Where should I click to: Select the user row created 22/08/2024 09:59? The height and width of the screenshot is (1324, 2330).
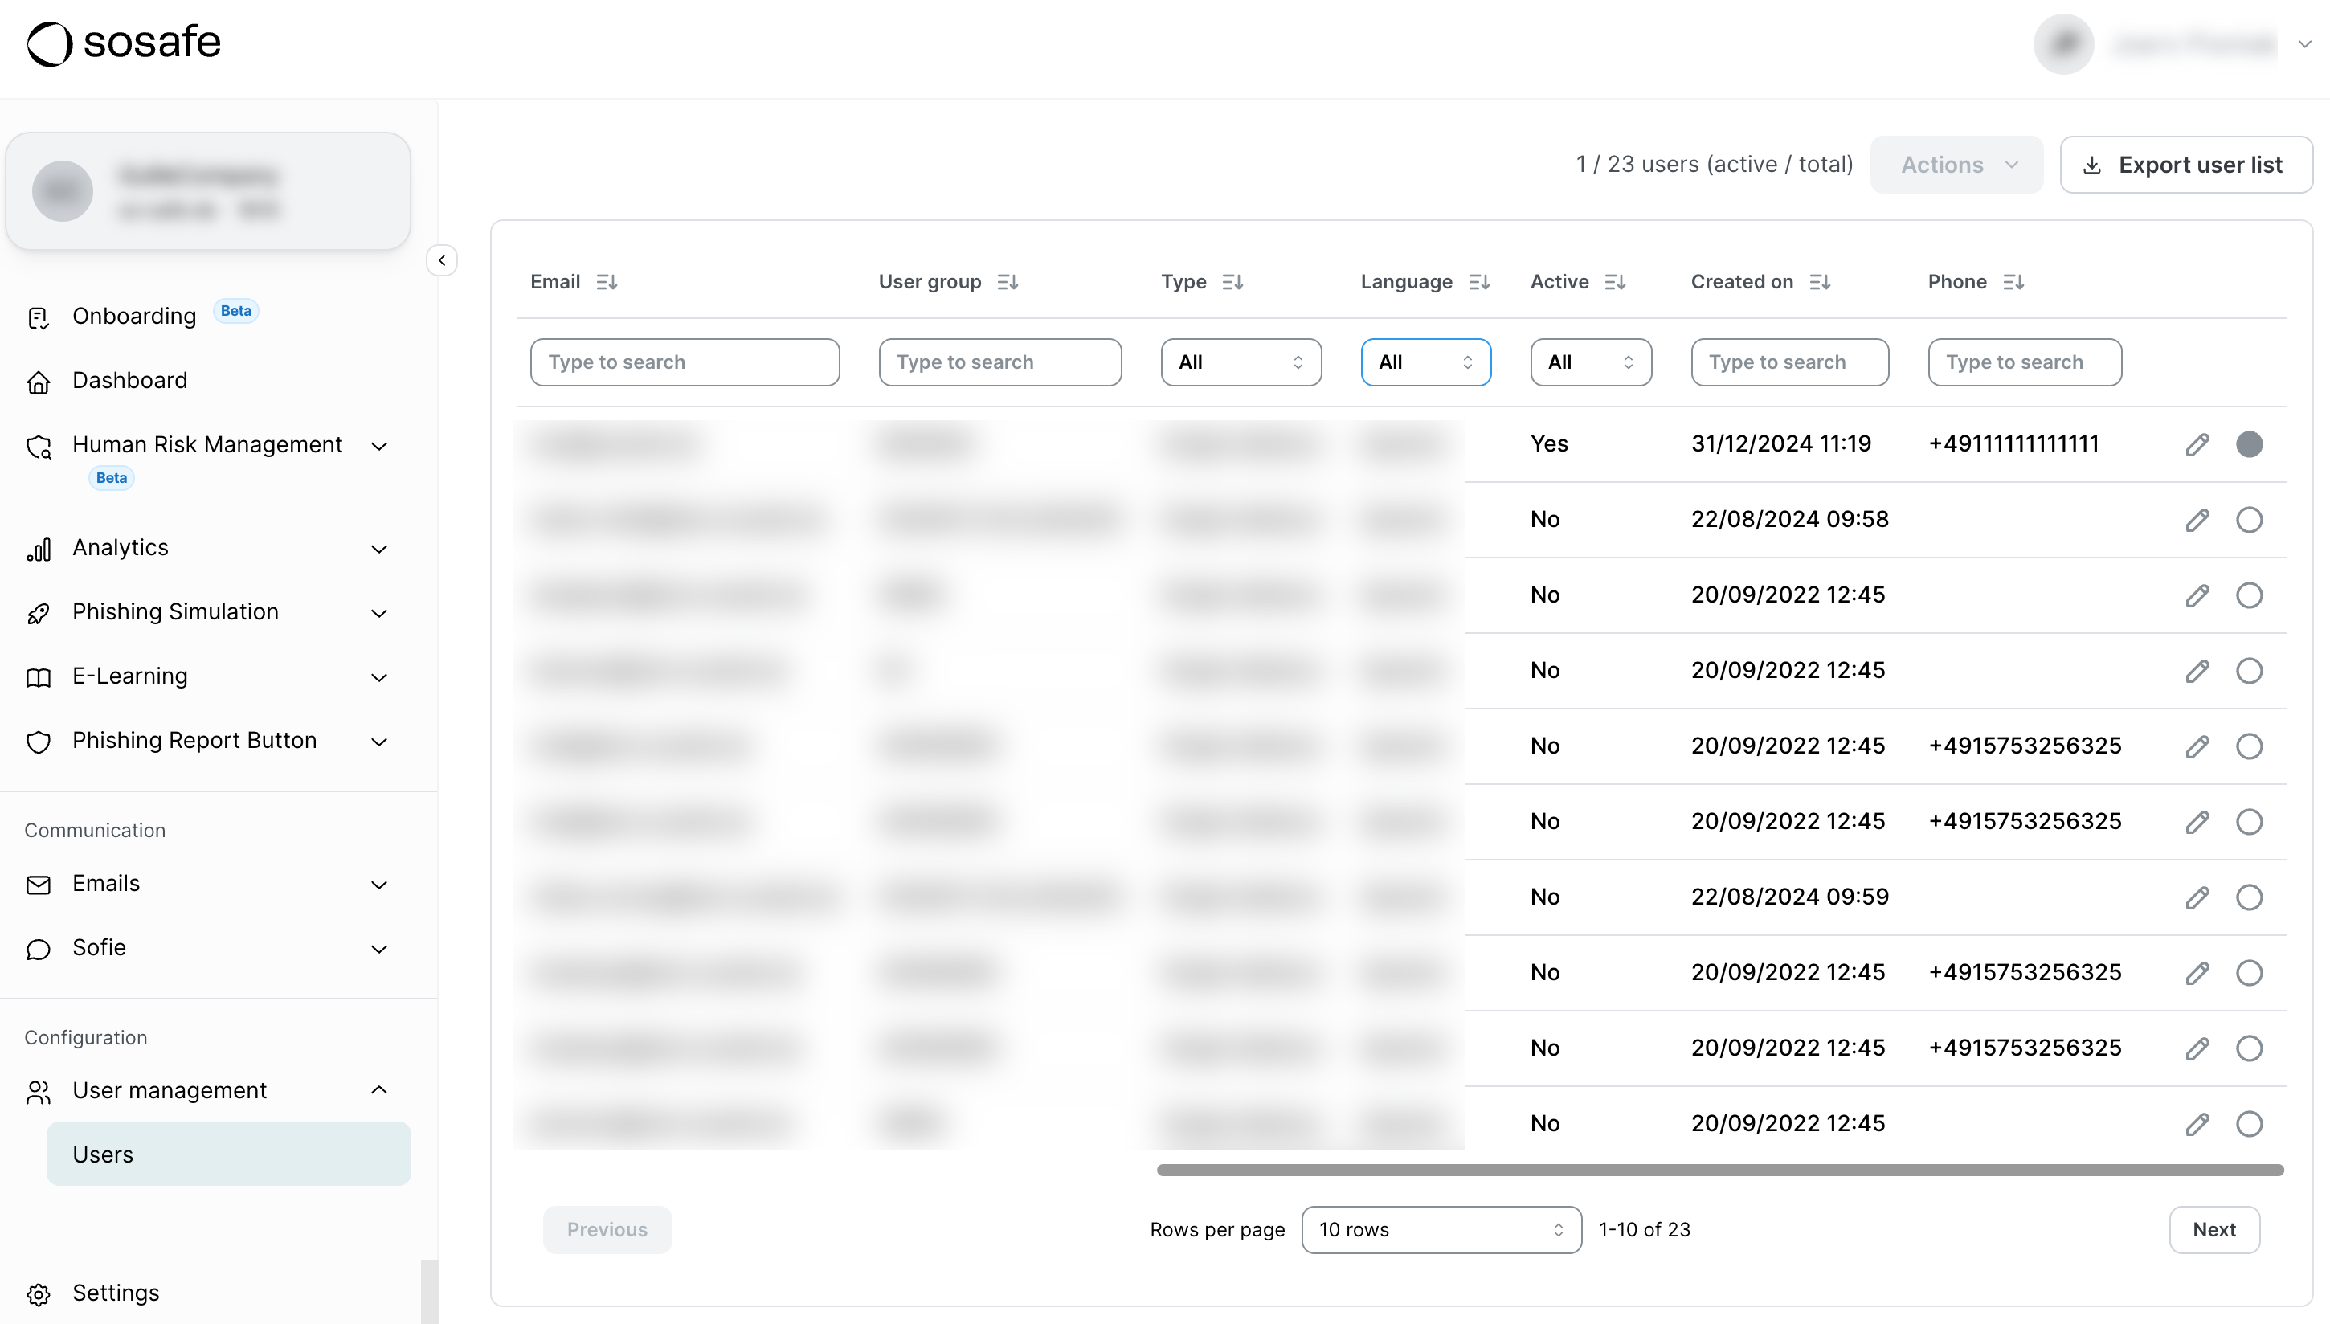coord(2248,897)
